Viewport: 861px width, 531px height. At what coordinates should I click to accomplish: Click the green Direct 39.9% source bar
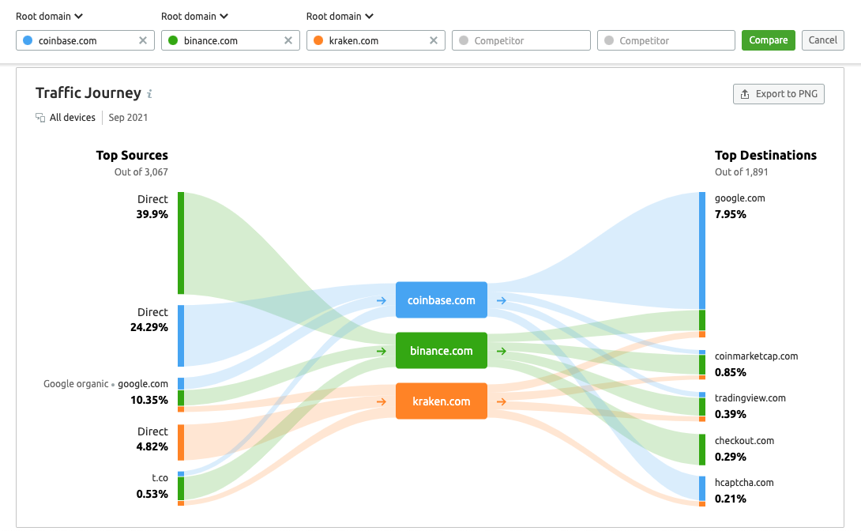[x=181, y=243]
